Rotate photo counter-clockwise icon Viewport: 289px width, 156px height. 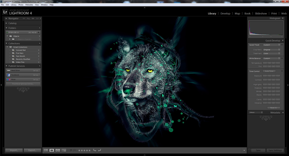click(x=95, y=150)
